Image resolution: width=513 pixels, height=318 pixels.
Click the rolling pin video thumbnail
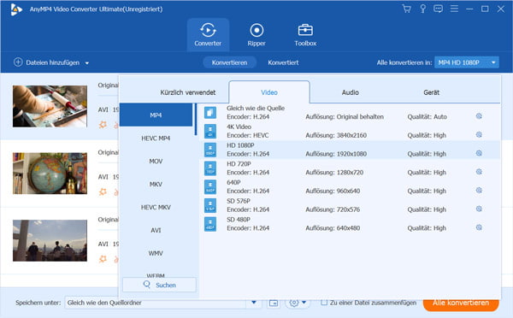50,106
